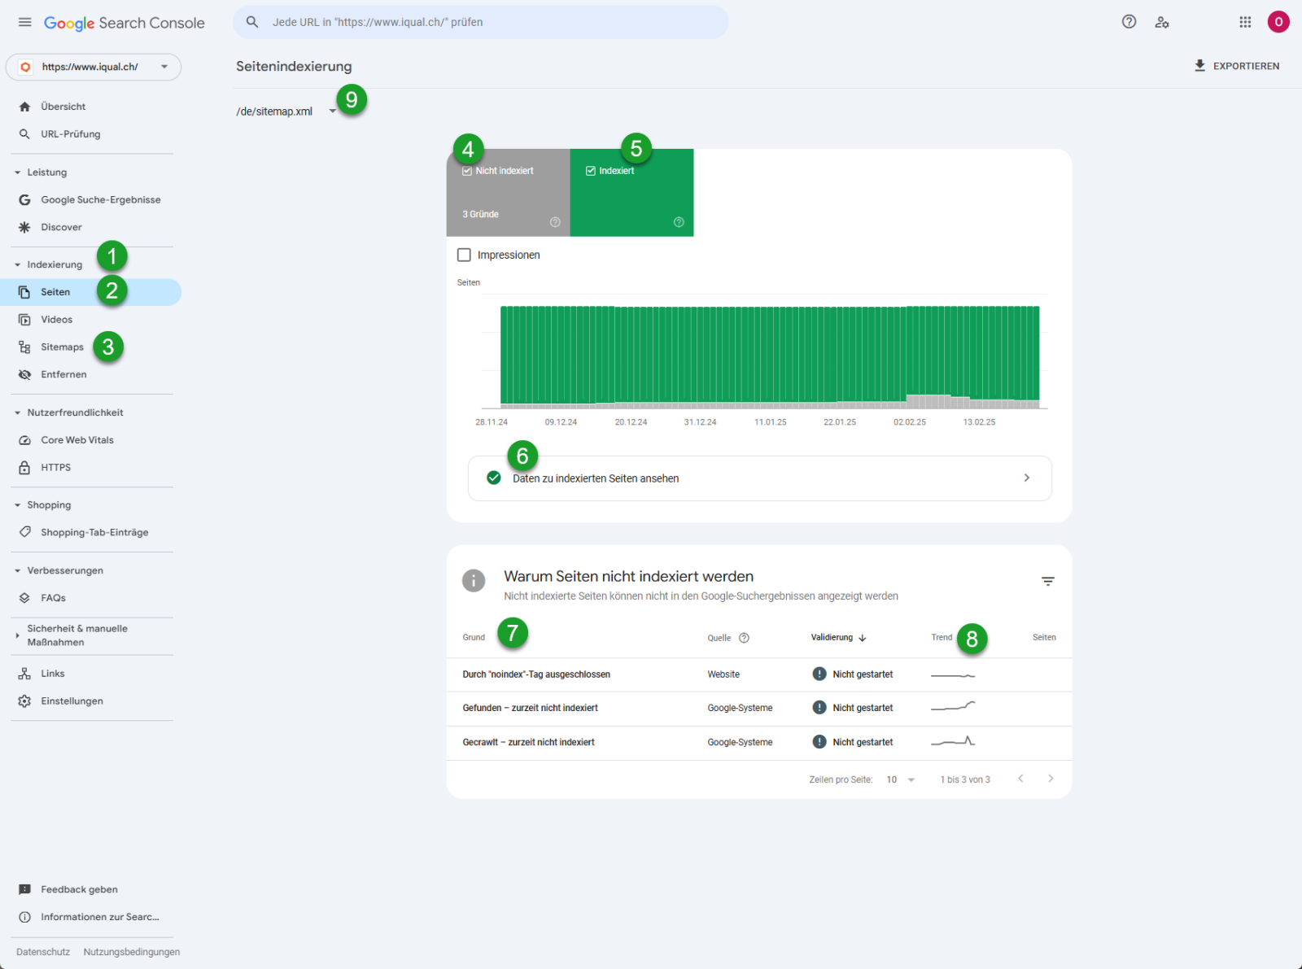
Task: Open the hamburger main menu
Action: point(25,22)
